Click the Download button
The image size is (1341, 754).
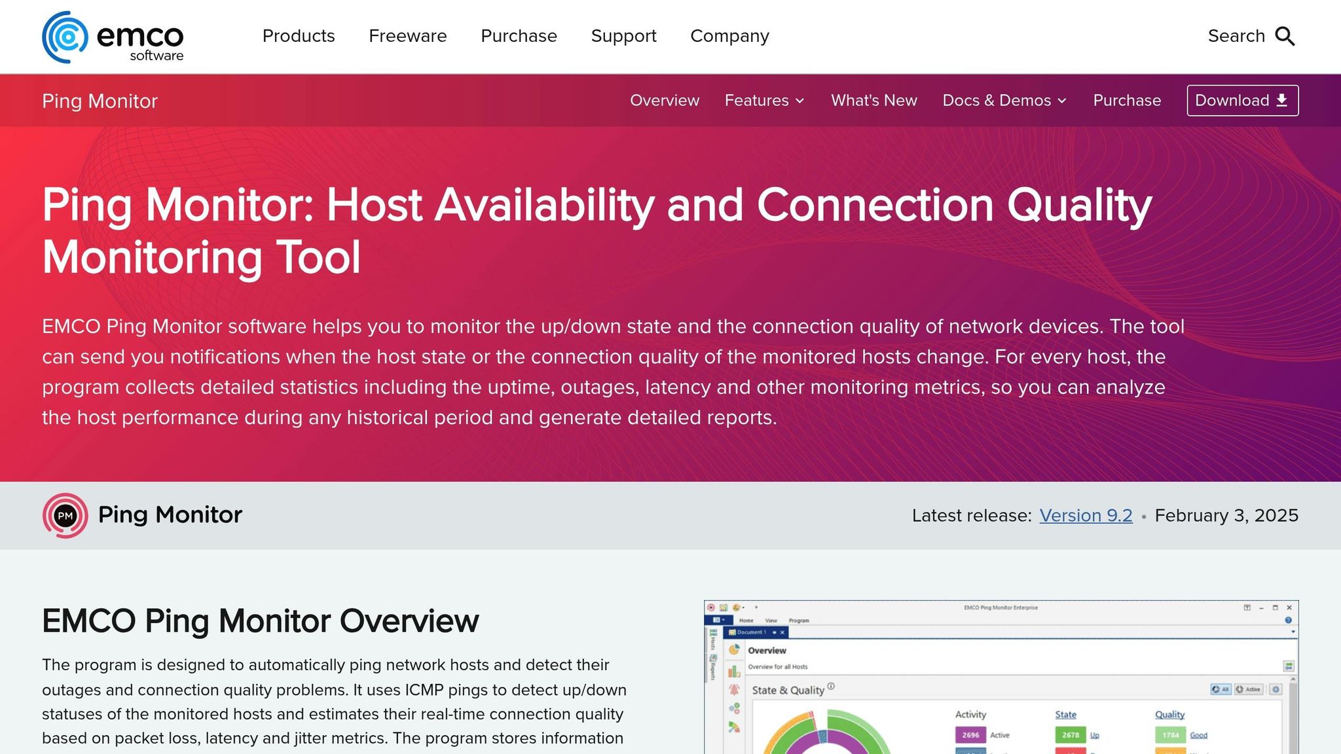[x=1243, y=100]
